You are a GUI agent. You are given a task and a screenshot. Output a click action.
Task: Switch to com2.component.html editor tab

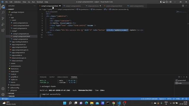tap(114, 6)
